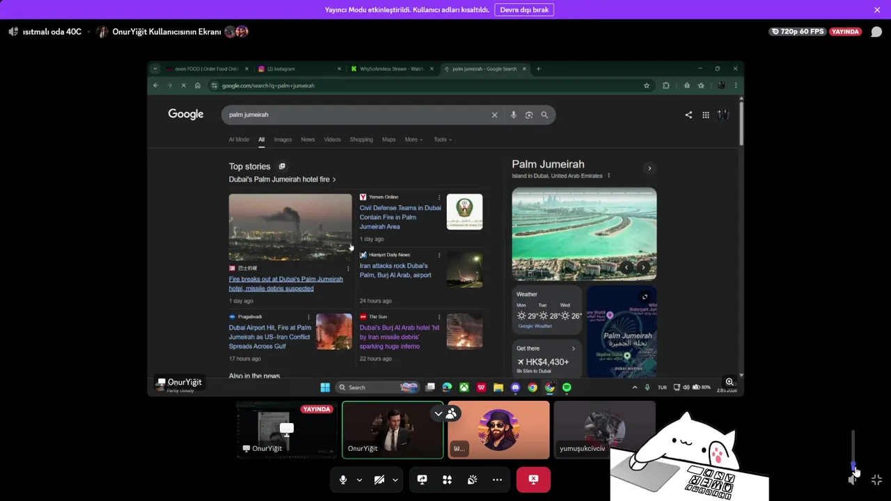Go to Chrome home page

pos(198,86)
